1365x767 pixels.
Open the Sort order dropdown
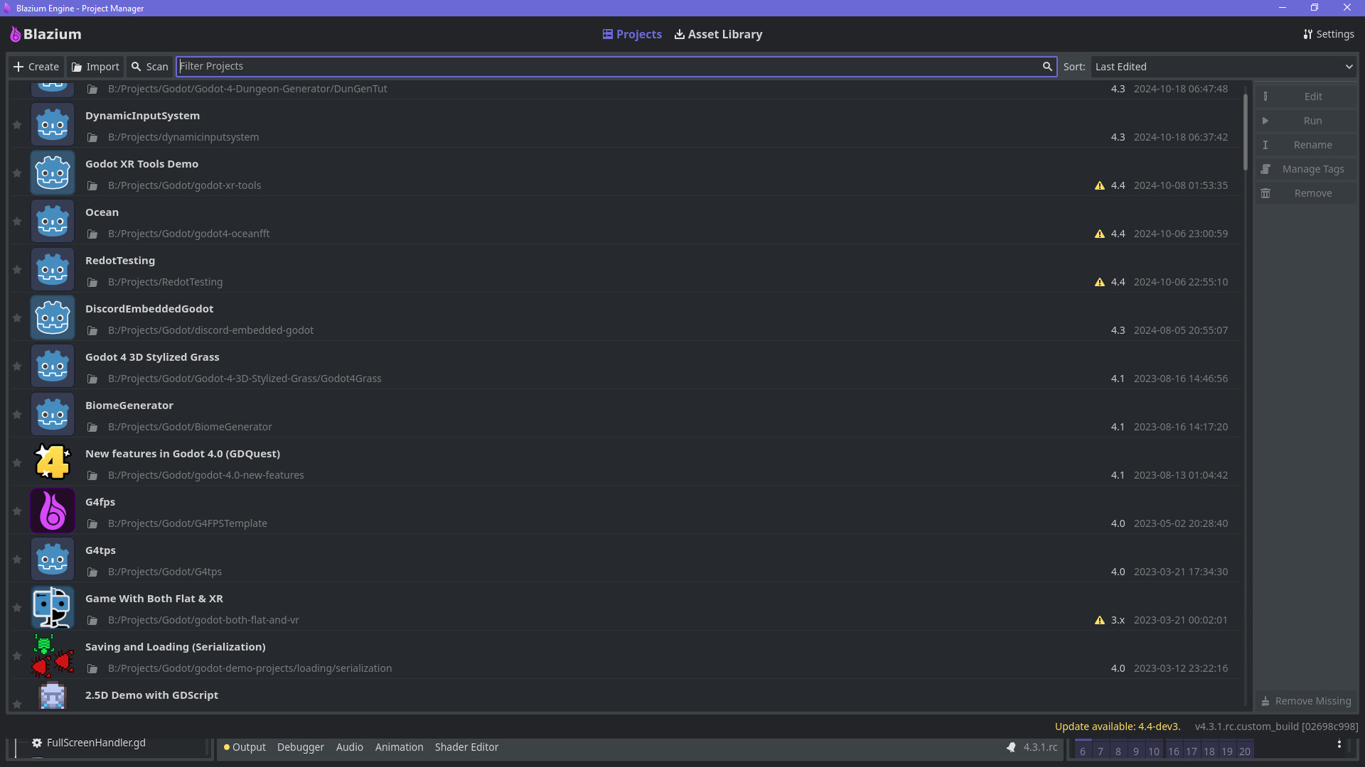pos(1349,66)
